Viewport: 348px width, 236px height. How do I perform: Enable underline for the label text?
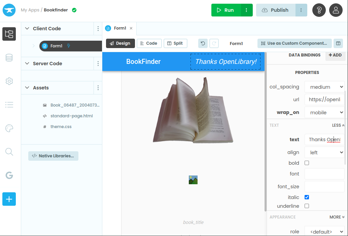point(307,206)
